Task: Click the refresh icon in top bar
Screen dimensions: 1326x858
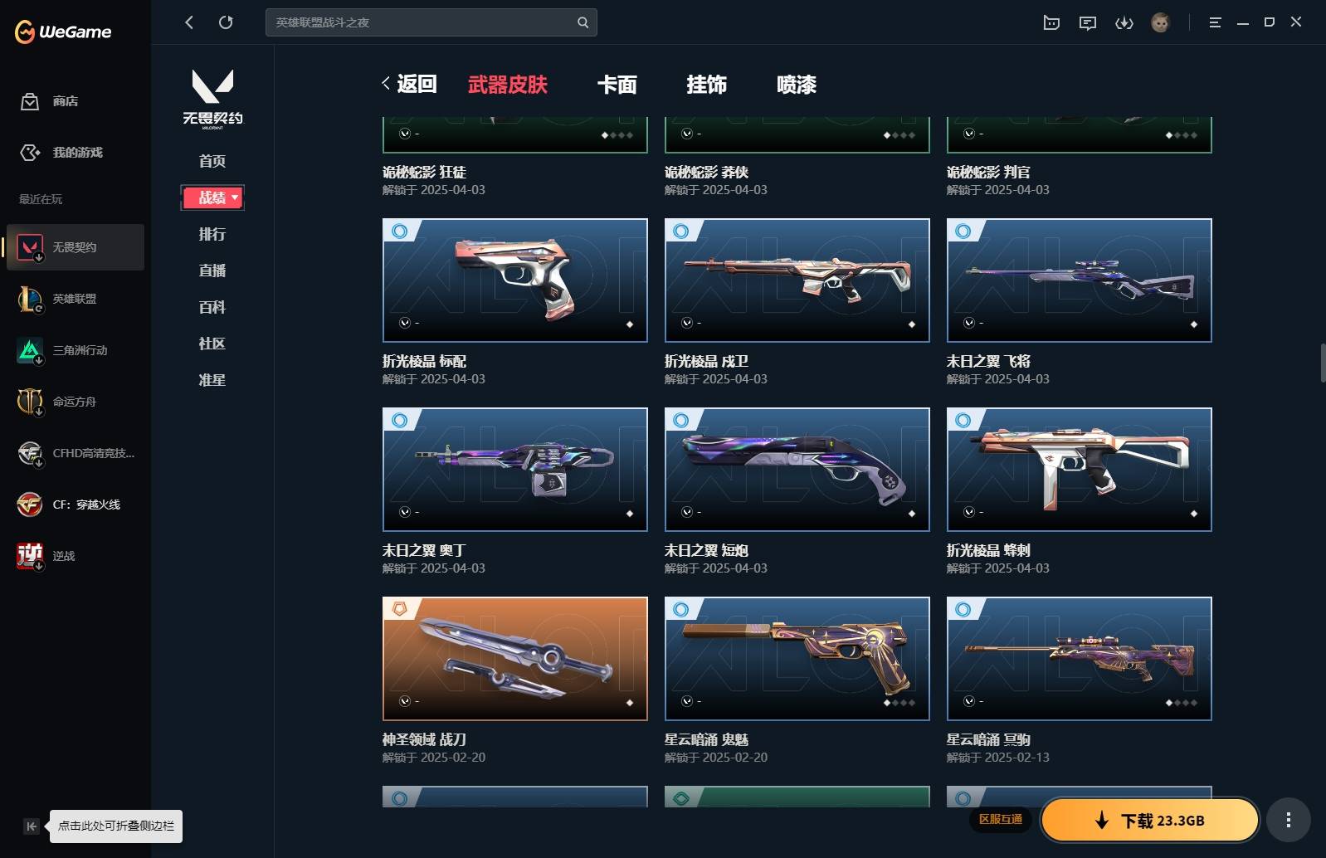Action: pos(226,22)
